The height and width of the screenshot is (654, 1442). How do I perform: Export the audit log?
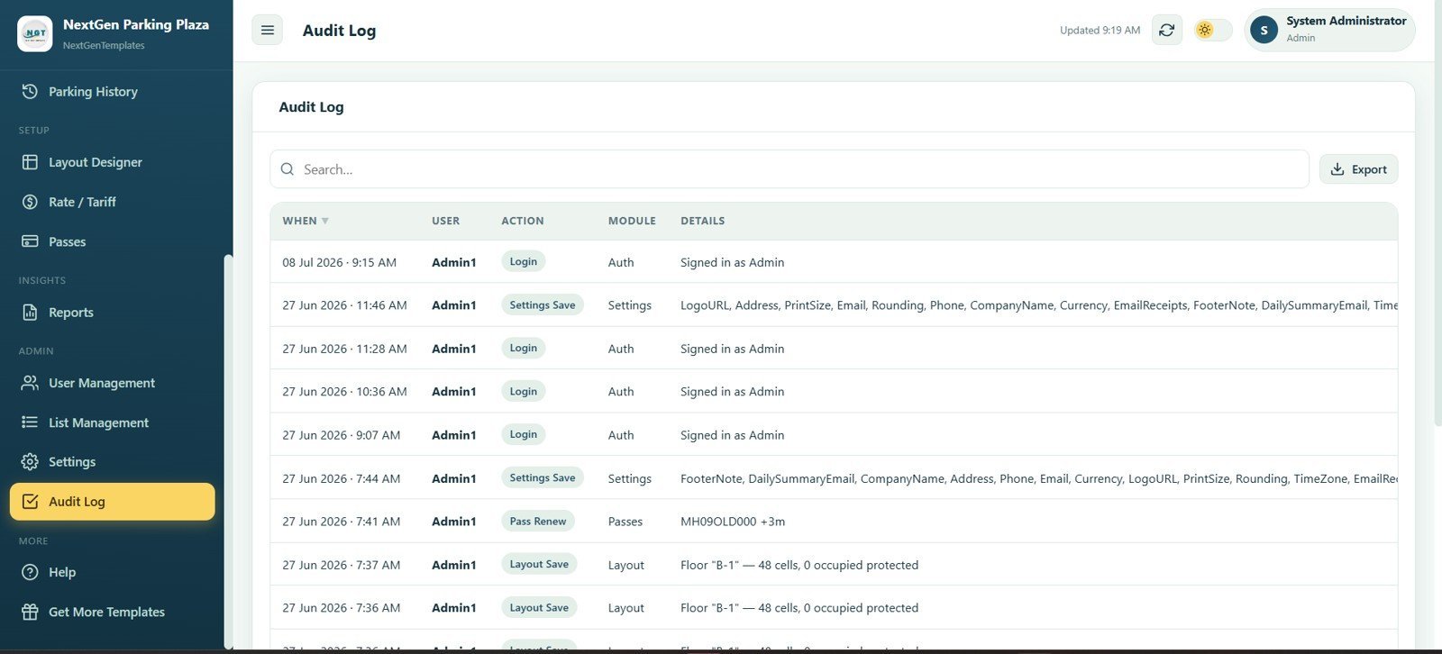coord(1359,169)
